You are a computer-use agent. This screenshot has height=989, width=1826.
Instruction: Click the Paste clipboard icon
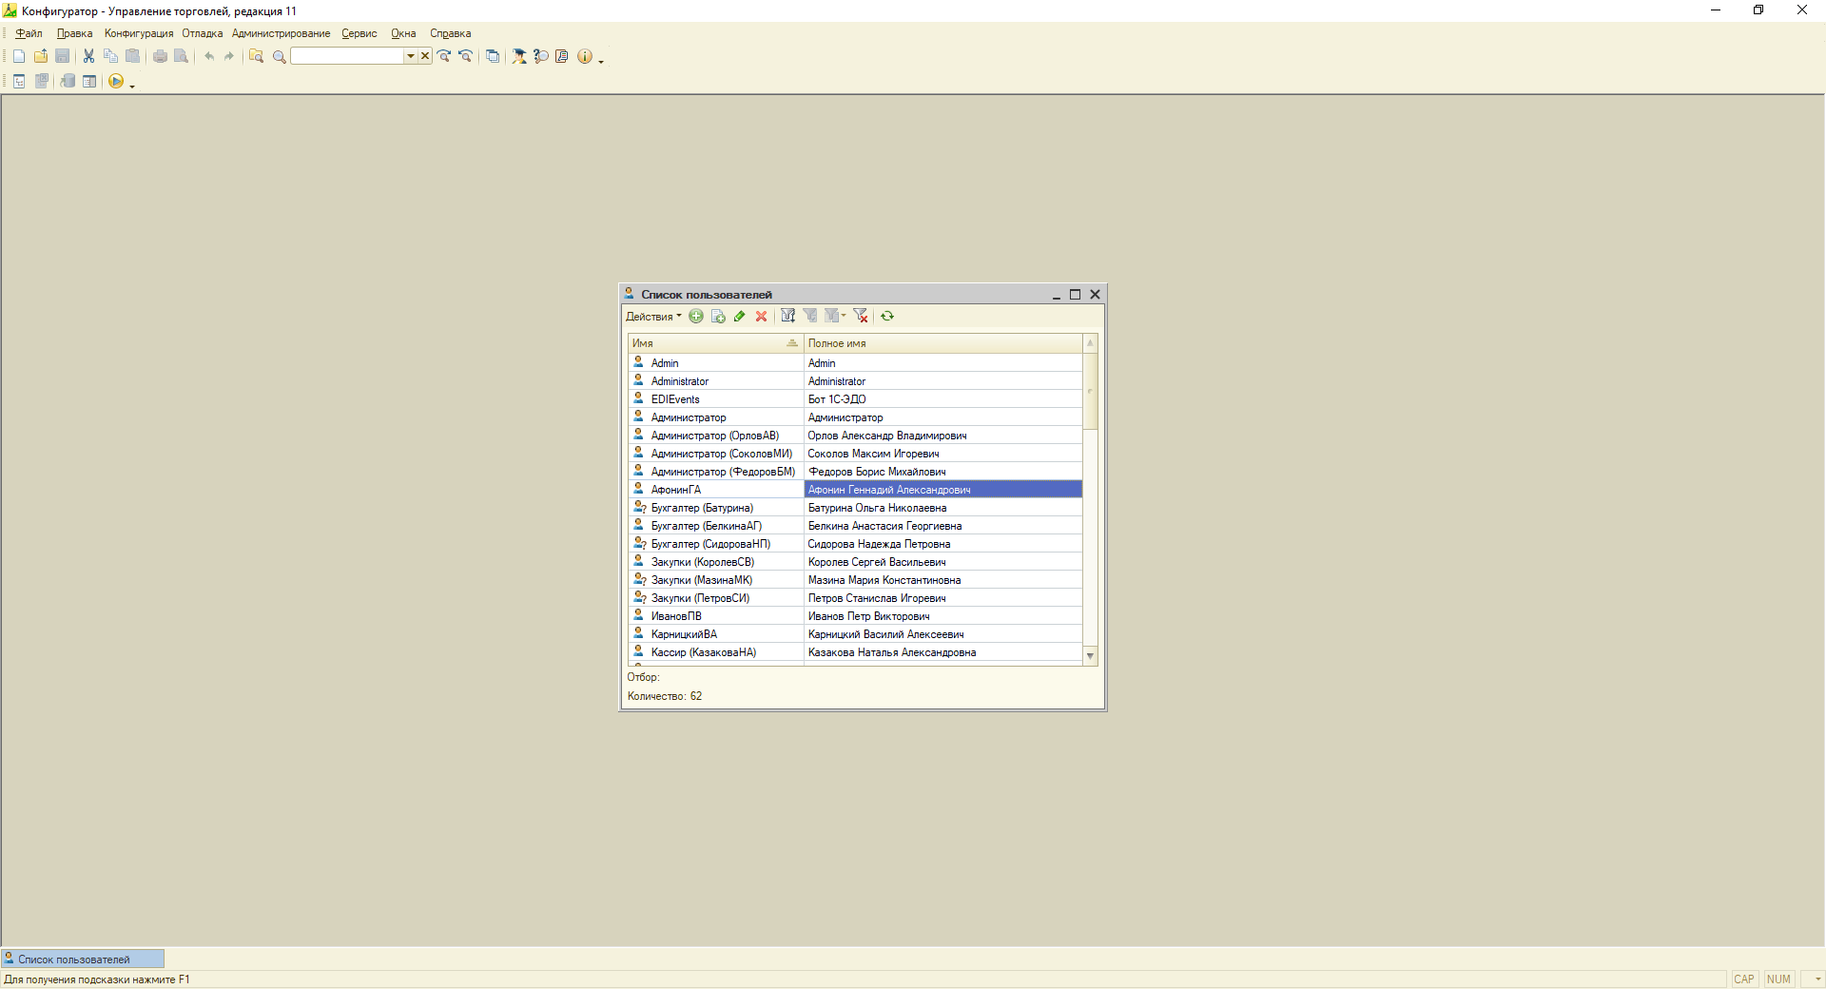[133, 56]
